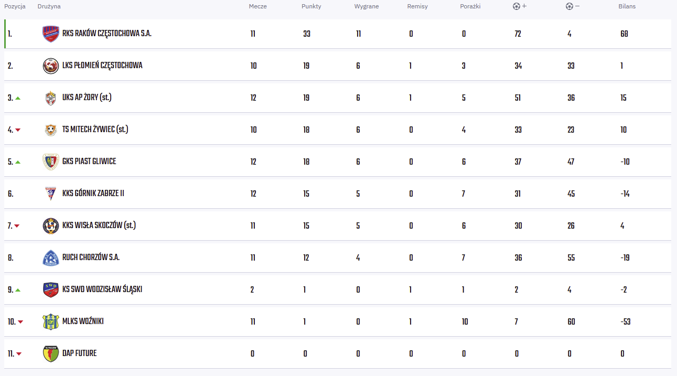
Task: Click the MLKS Woźniki team logo
Action: tap(51, 321)
